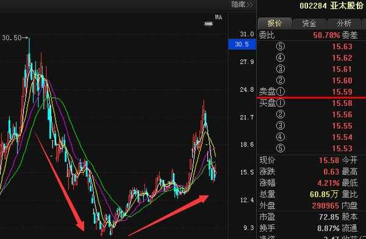Click the circled 5 buy icon at 15.53
Screen dimensions: 366x239
pyautogui.click(x=281, y=148)
